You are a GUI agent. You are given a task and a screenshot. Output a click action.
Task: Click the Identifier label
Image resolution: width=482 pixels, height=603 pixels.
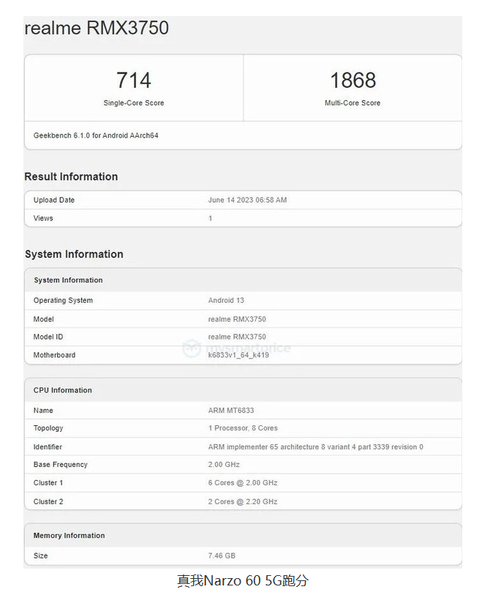(48, 447)
